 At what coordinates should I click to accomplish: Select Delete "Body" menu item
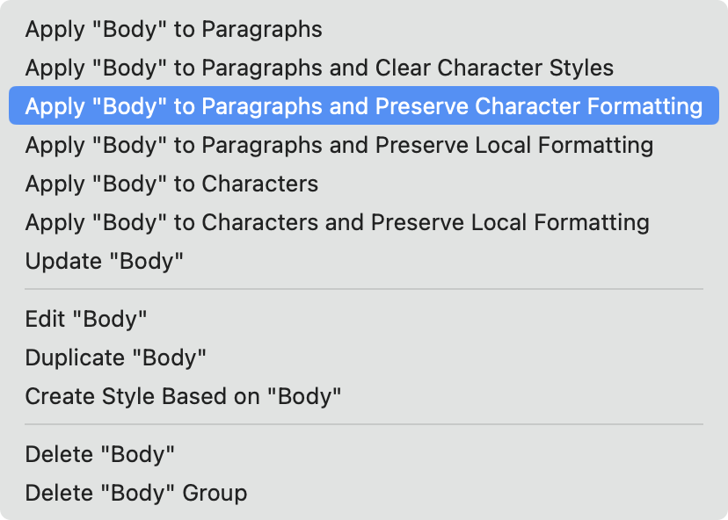pyautogui.click(x=100, y=454)
